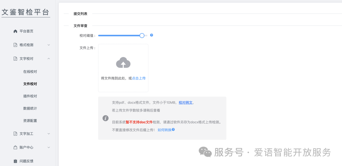This screenshot has width=342, height=166.
Task: Click the cloud upload icon
Action: coord(123,63)
